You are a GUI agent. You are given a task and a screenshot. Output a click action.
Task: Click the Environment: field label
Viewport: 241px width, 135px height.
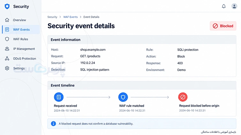coord(155,70)
